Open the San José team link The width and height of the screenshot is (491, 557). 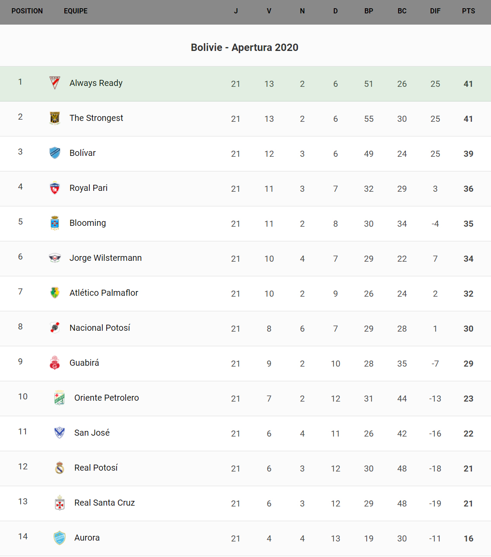point(92,433)
